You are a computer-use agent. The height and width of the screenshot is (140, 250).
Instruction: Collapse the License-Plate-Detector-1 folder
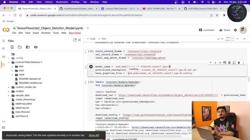click(9, 62)
